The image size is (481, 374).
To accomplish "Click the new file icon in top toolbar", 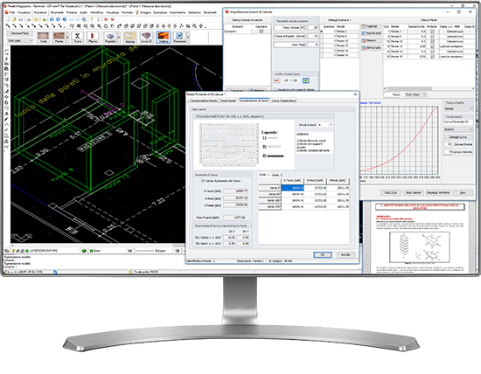I will pyautogui.click(x=8, y=19).
